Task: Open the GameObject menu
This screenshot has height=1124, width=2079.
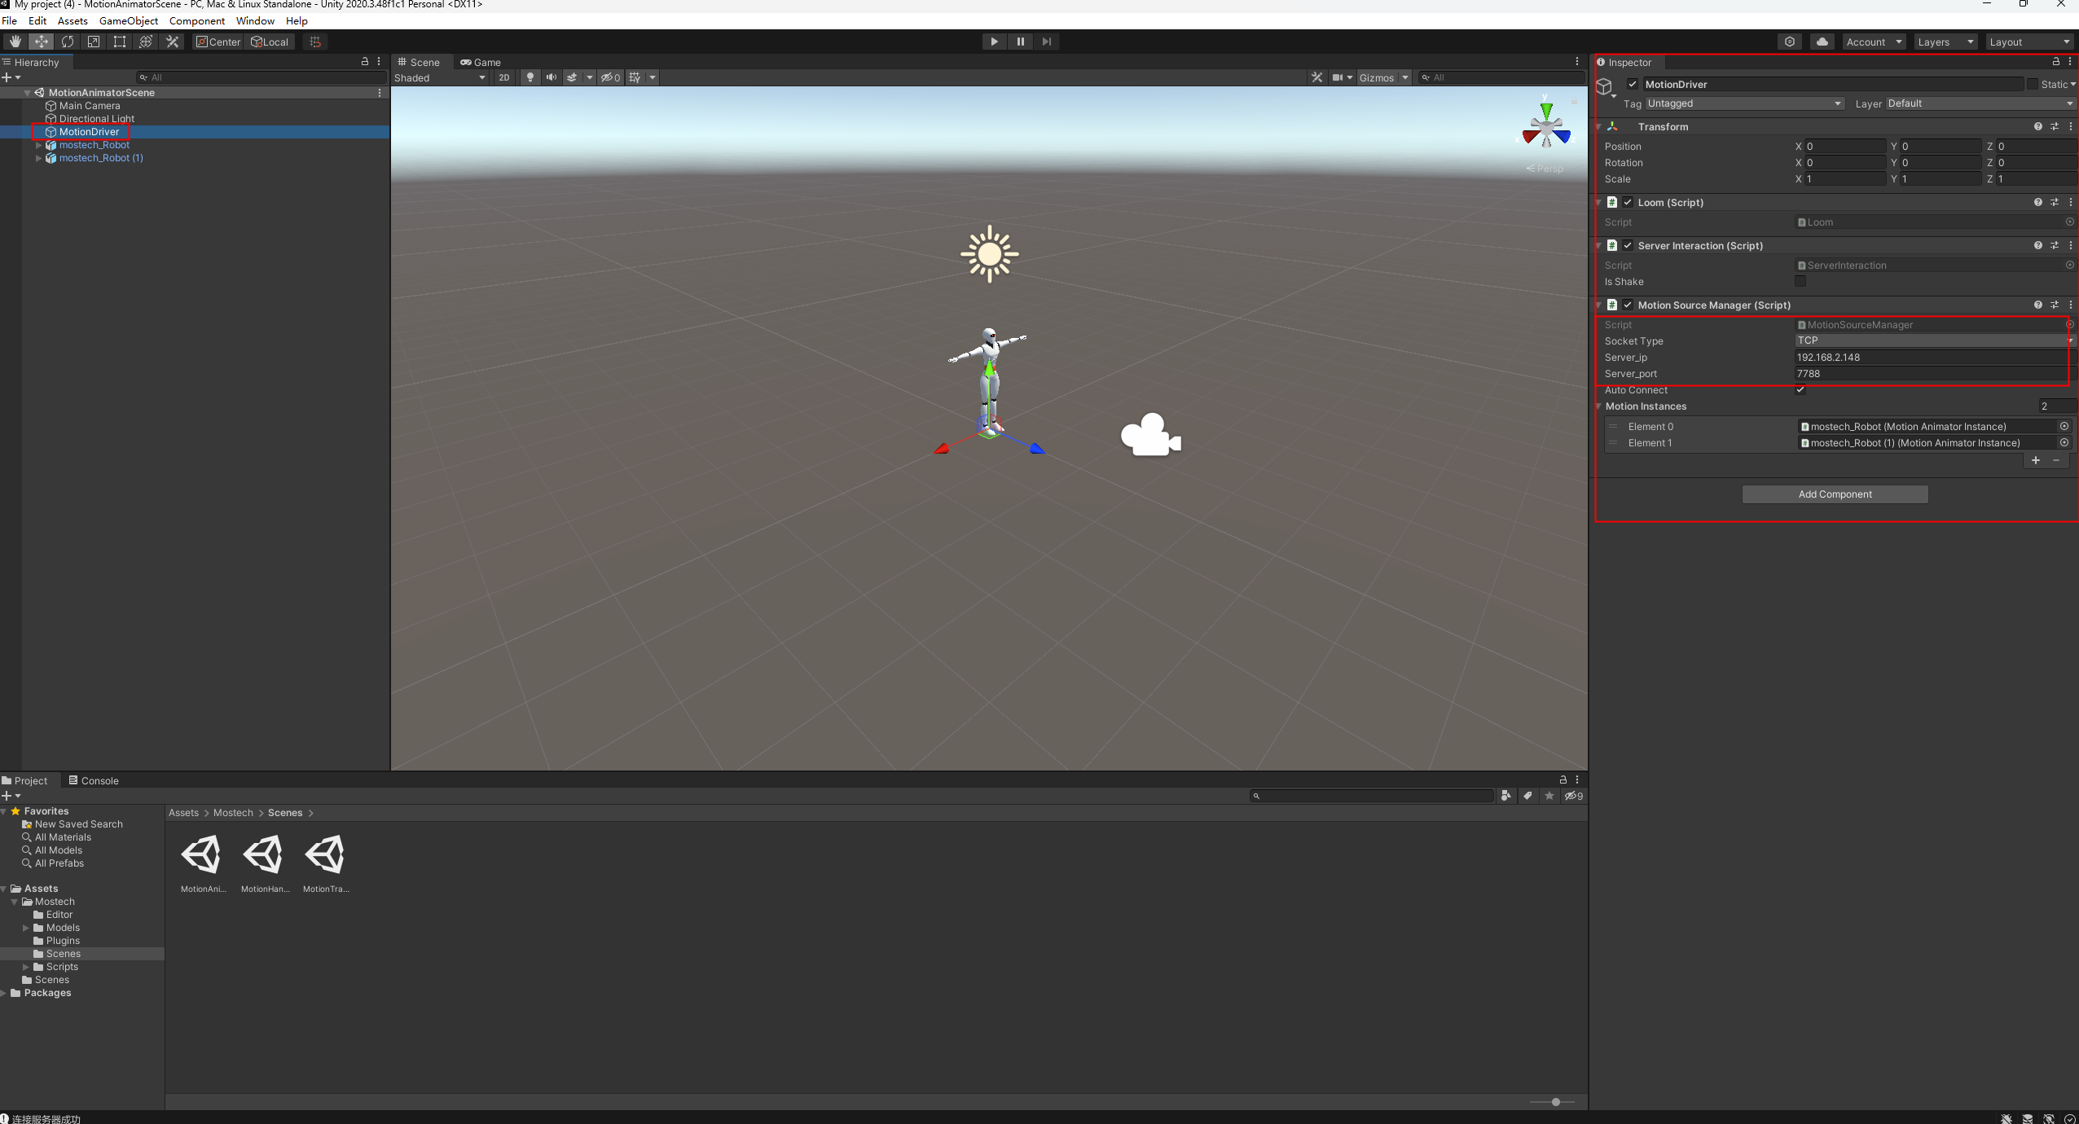Action: pos(128,20)
